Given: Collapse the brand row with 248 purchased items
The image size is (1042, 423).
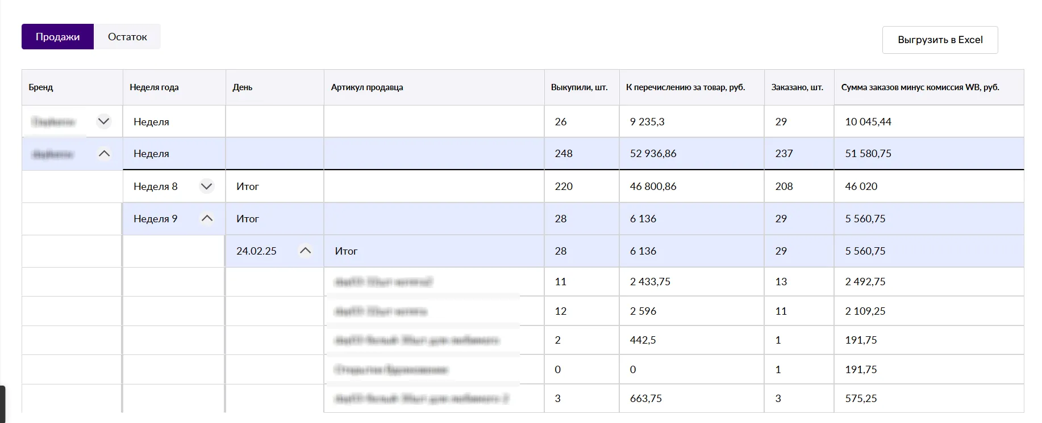Looking at the screenshot, I should coord(104,154).
